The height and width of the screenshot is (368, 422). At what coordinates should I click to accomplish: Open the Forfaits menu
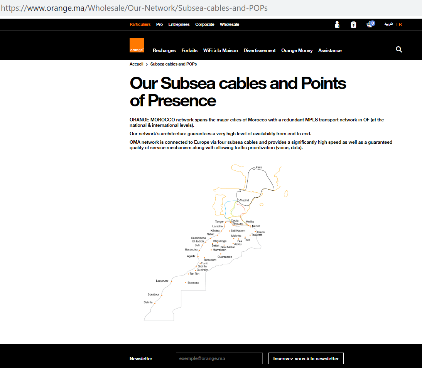point(189,50)
